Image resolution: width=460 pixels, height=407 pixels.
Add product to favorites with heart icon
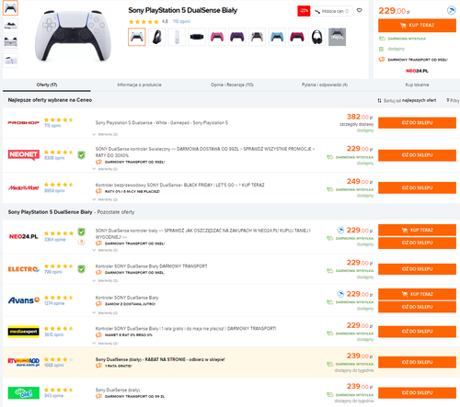click(360, 11)
